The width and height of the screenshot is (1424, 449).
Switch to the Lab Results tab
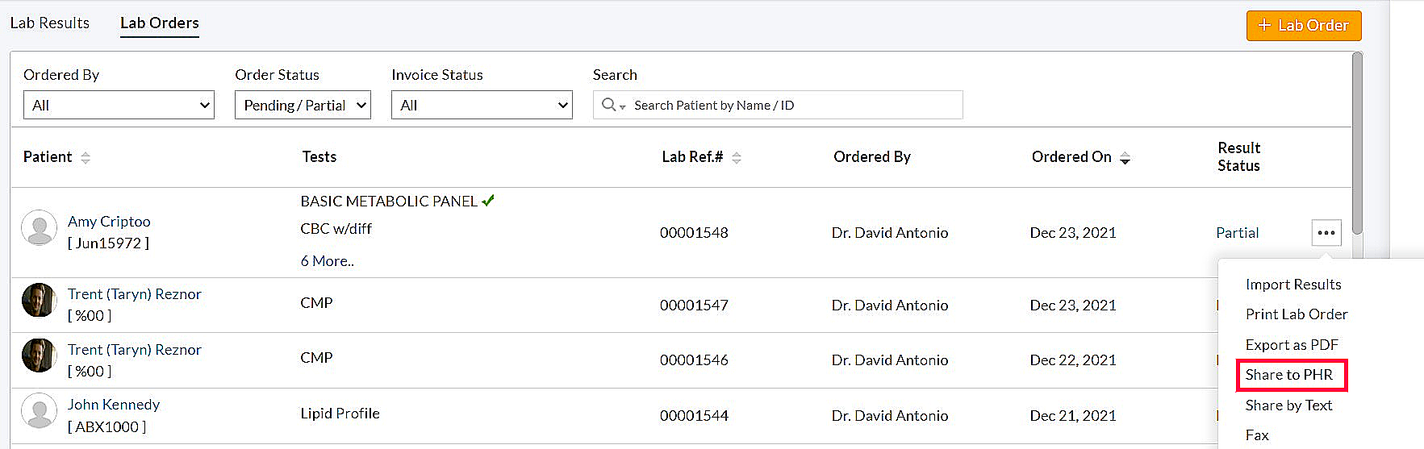(50, 23)
